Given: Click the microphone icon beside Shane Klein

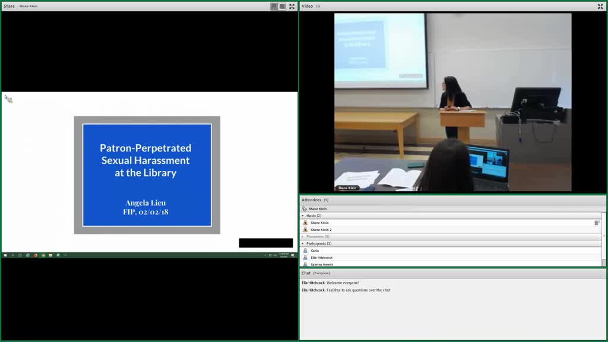Looking at the screenshot, I should (597, 223).
